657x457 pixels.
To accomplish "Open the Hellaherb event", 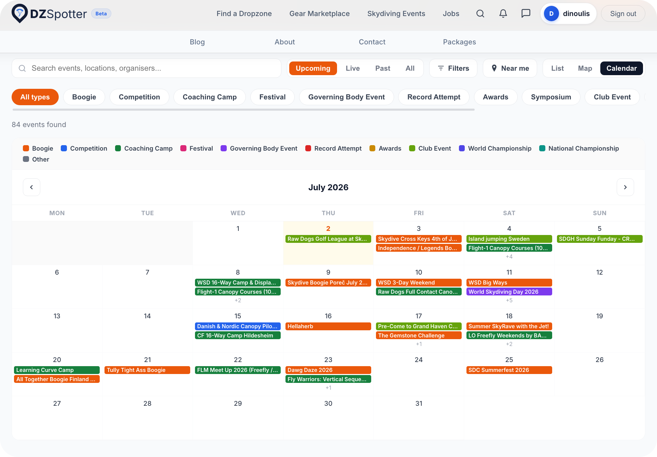I will [328, 327].
